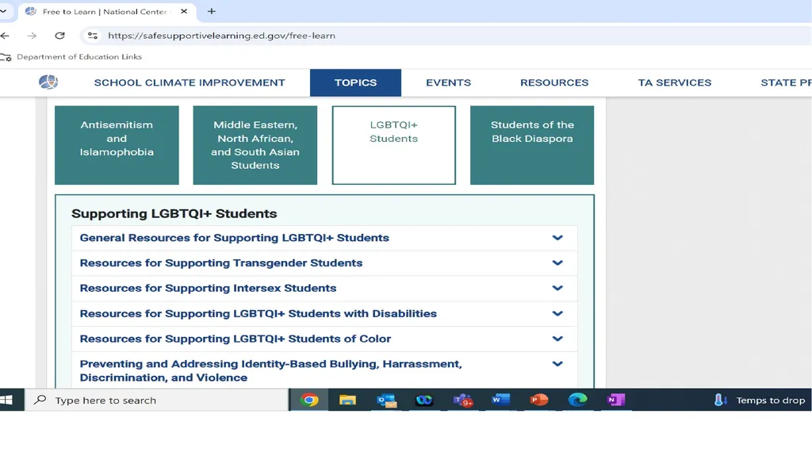Viewport: 812px width, 456px height.
Task: Click the site logo beside School Climate Improvement
Action: [48, 82]
